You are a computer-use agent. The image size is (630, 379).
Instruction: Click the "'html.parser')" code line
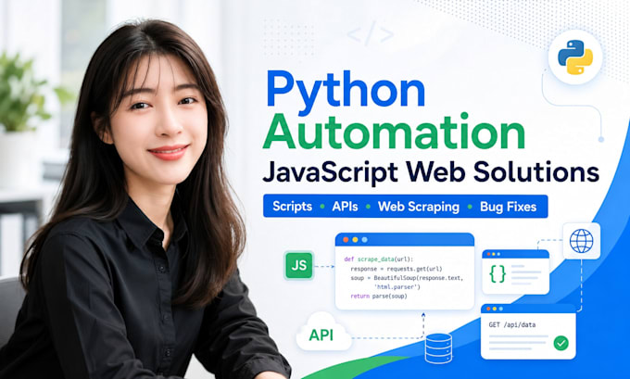pos(397,287)
